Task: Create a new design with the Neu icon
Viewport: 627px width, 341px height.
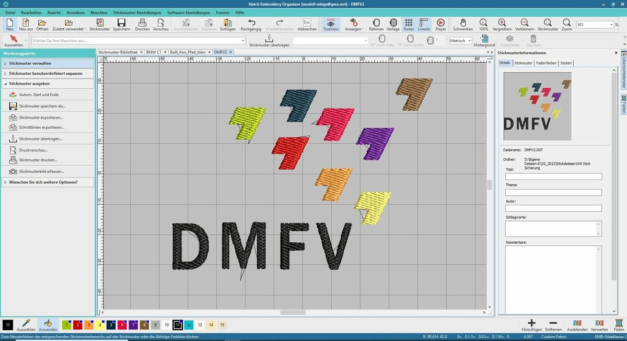Action: [10, 25]
